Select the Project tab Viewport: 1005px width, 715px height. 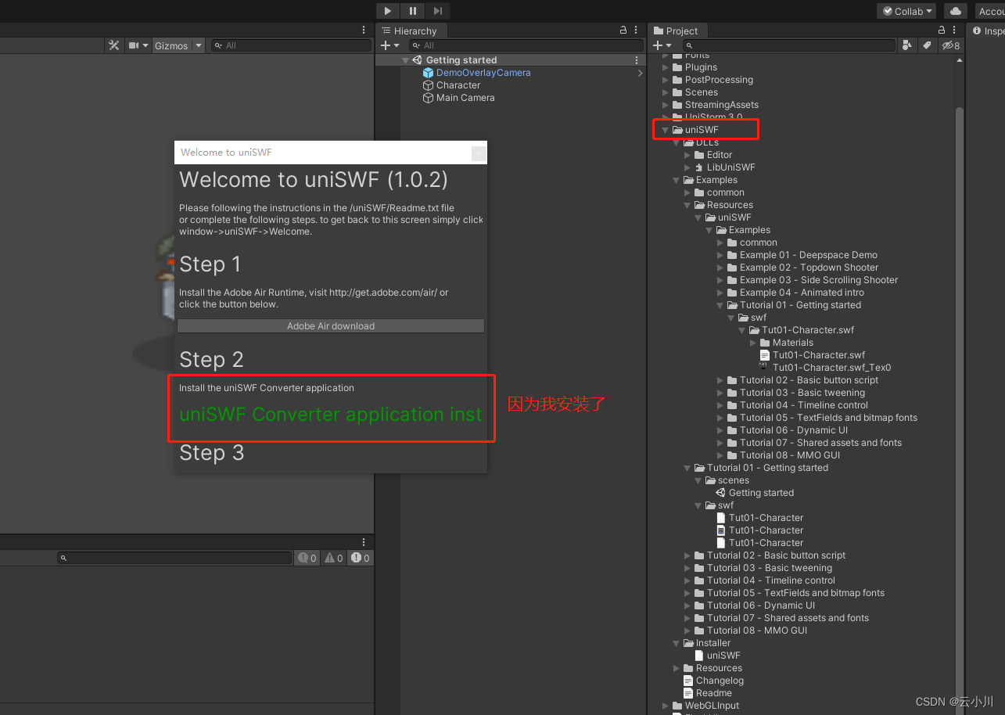click(677, 31)
